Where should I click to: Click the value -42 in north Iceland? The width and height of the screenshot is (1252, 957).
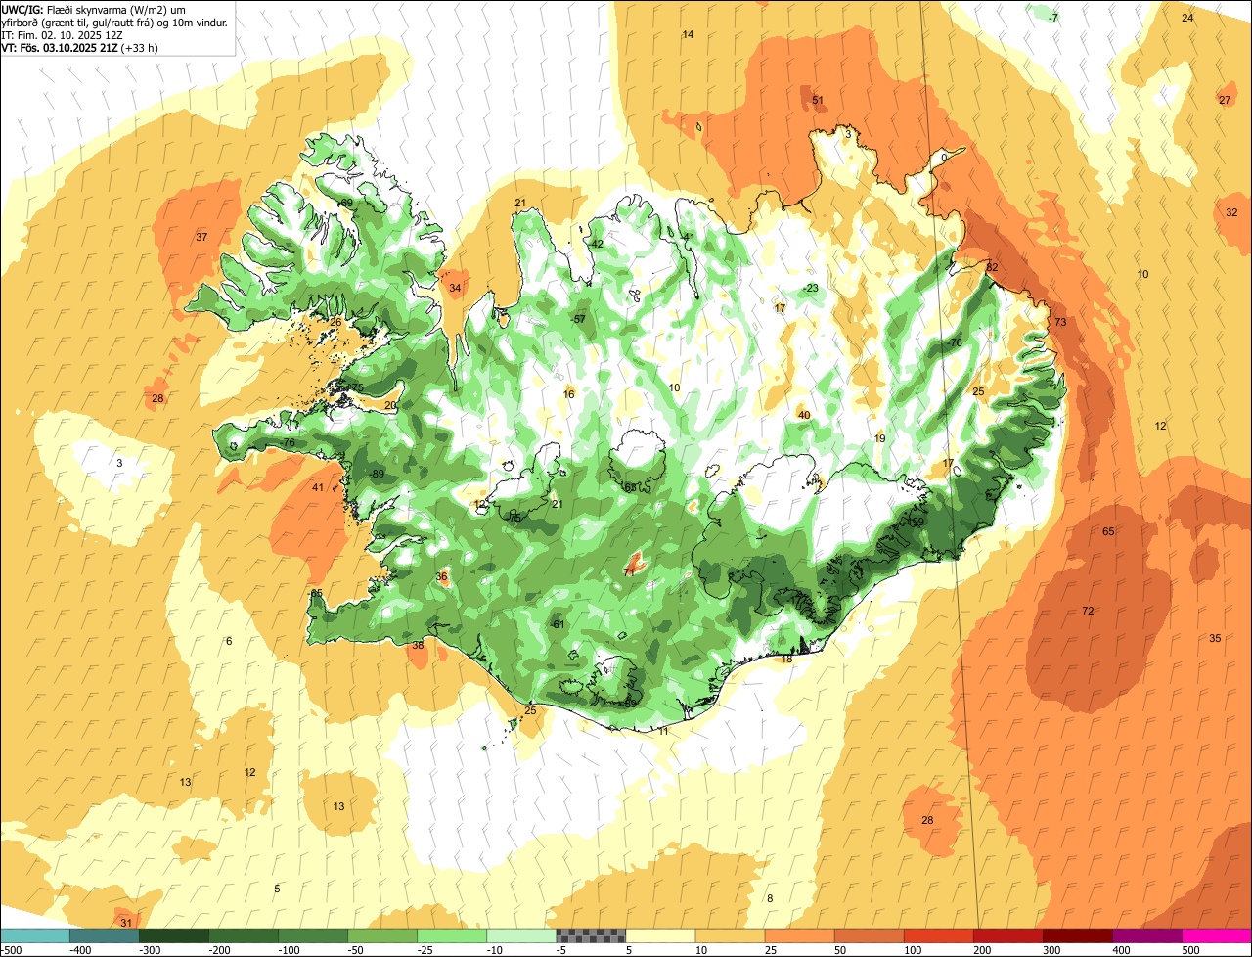595,244
